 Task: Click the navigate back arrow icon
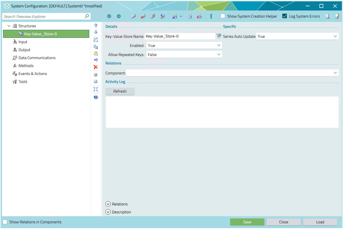(x=109, y=16)
